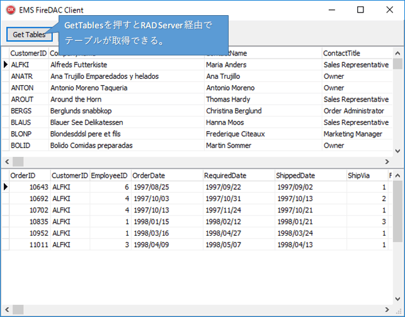Click the OrderDate column header
Viewport: 405px width, 317px height.
tap(167, 176)
